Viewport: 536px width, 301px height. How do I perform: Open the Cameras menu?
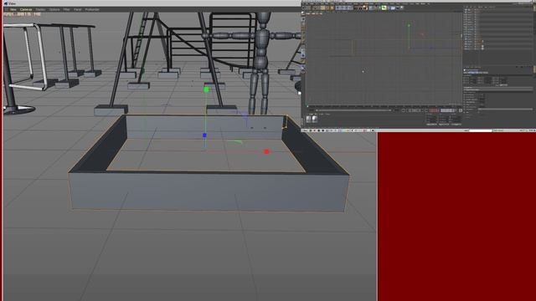26,9
